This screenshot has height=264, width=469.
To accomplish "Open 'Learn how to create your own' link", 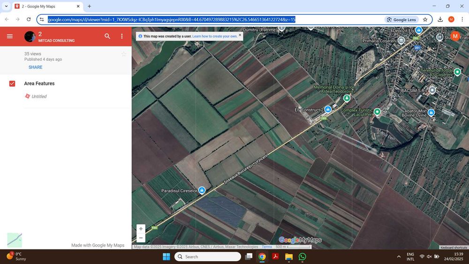I will coord(215,36).
